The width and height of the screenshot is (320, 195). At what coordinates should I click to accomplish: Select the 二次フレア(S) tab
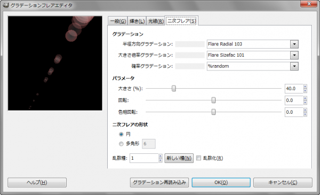[x=181, y=21]
